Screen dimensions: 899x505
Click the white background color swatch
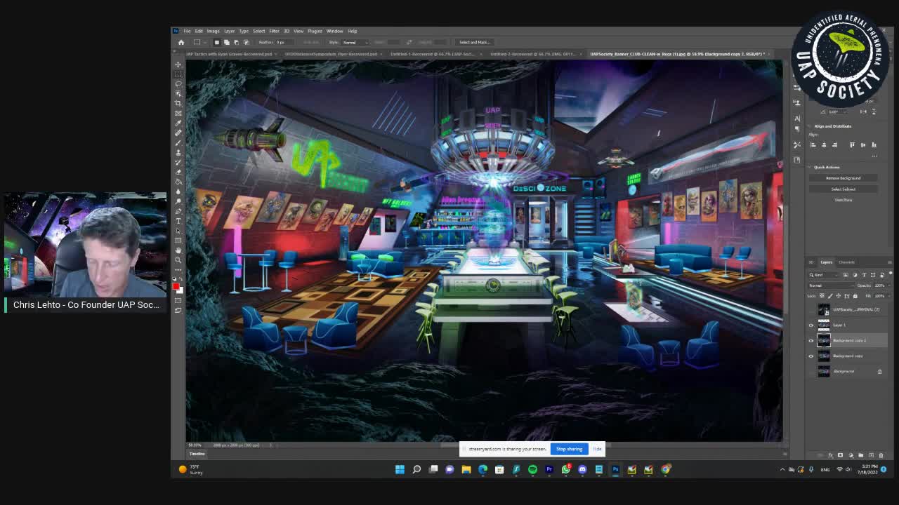tap(180, 290)
